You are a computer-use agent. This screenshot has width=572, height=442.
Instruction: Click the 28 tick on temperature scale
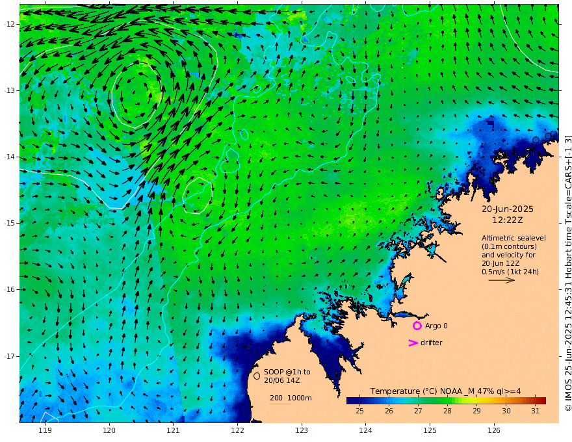[448, 411]
